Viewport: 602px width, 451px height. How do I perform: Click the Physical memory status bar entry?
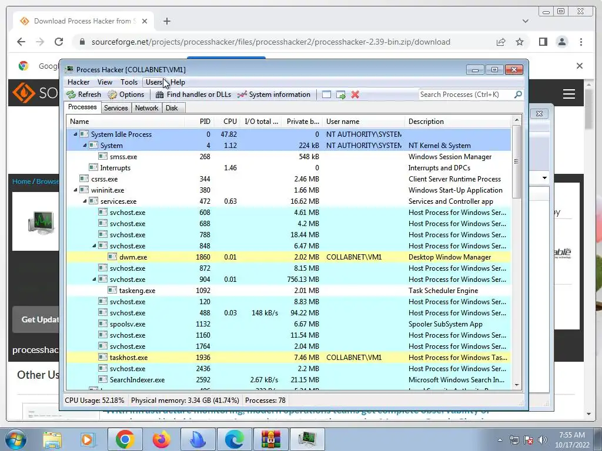[x=185, y=400]
